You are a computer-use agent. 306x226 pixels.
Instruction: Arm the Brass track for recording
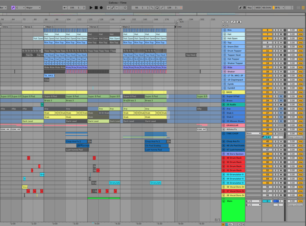coord(281,101)
